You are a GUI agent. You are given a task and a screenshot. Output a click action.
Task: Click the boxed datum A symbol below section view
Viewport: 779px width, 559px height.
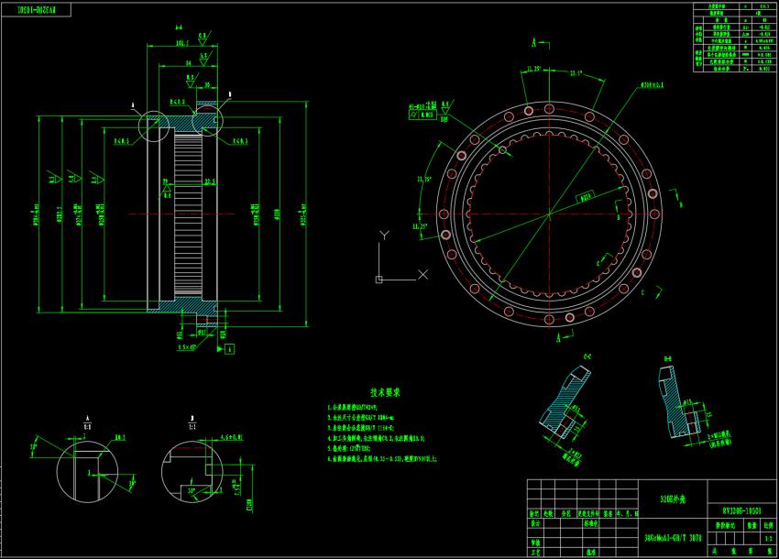click(x=229, y=349)
